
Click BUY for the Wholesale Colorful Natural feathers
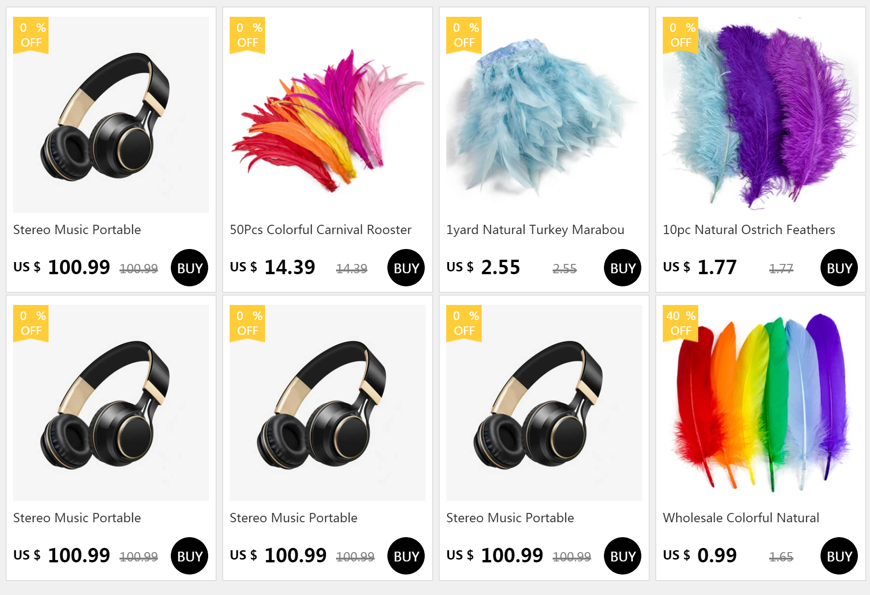tap(839, 556)
